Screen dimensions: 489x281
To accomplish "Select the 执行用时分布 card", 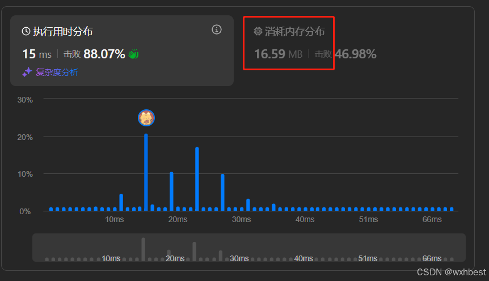I will pos(122,50).
